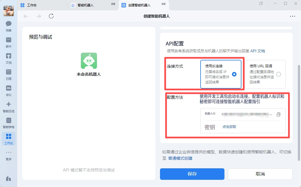
Task: Open 邮件 (Mail) icon in sidebar
Action: [9, 42]
